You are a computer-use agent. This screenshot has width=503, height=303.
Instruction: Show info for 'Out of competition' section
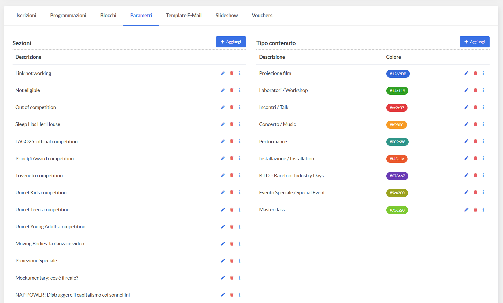[x=239, y=107]
